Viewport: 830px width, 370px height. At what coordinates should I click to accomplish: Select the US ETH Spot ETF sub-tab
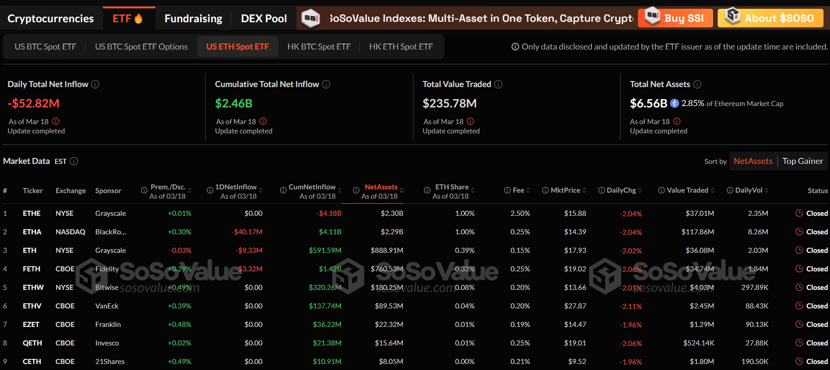(x=238, y=47)
